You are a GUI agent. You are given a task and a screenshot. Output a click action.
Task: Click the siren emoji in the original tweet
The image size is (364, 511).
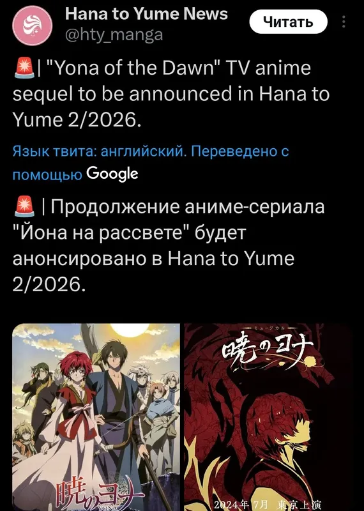tap(24, 68)
